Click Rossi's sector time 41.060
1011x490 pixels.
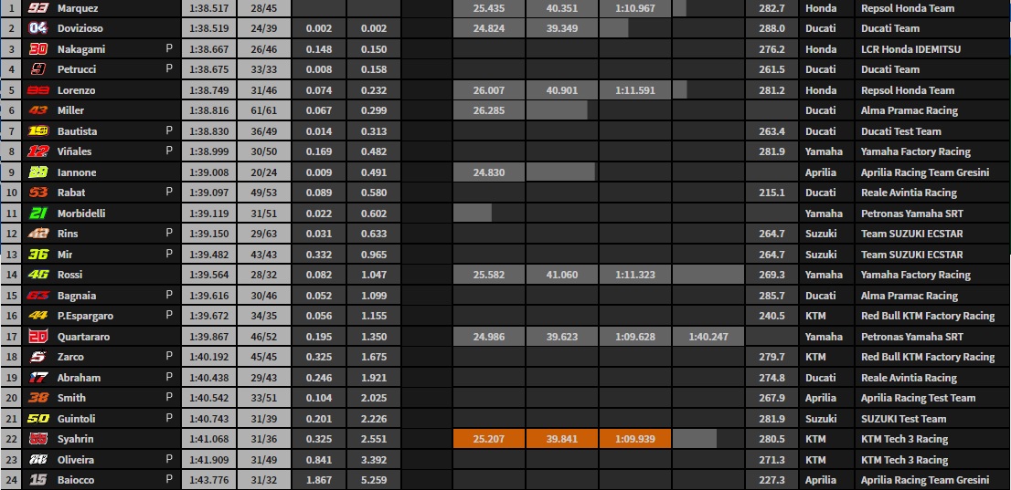click(x=561, y=275)
